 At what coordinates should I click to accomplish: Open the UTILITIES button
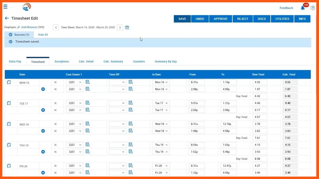tap(282, 19)
